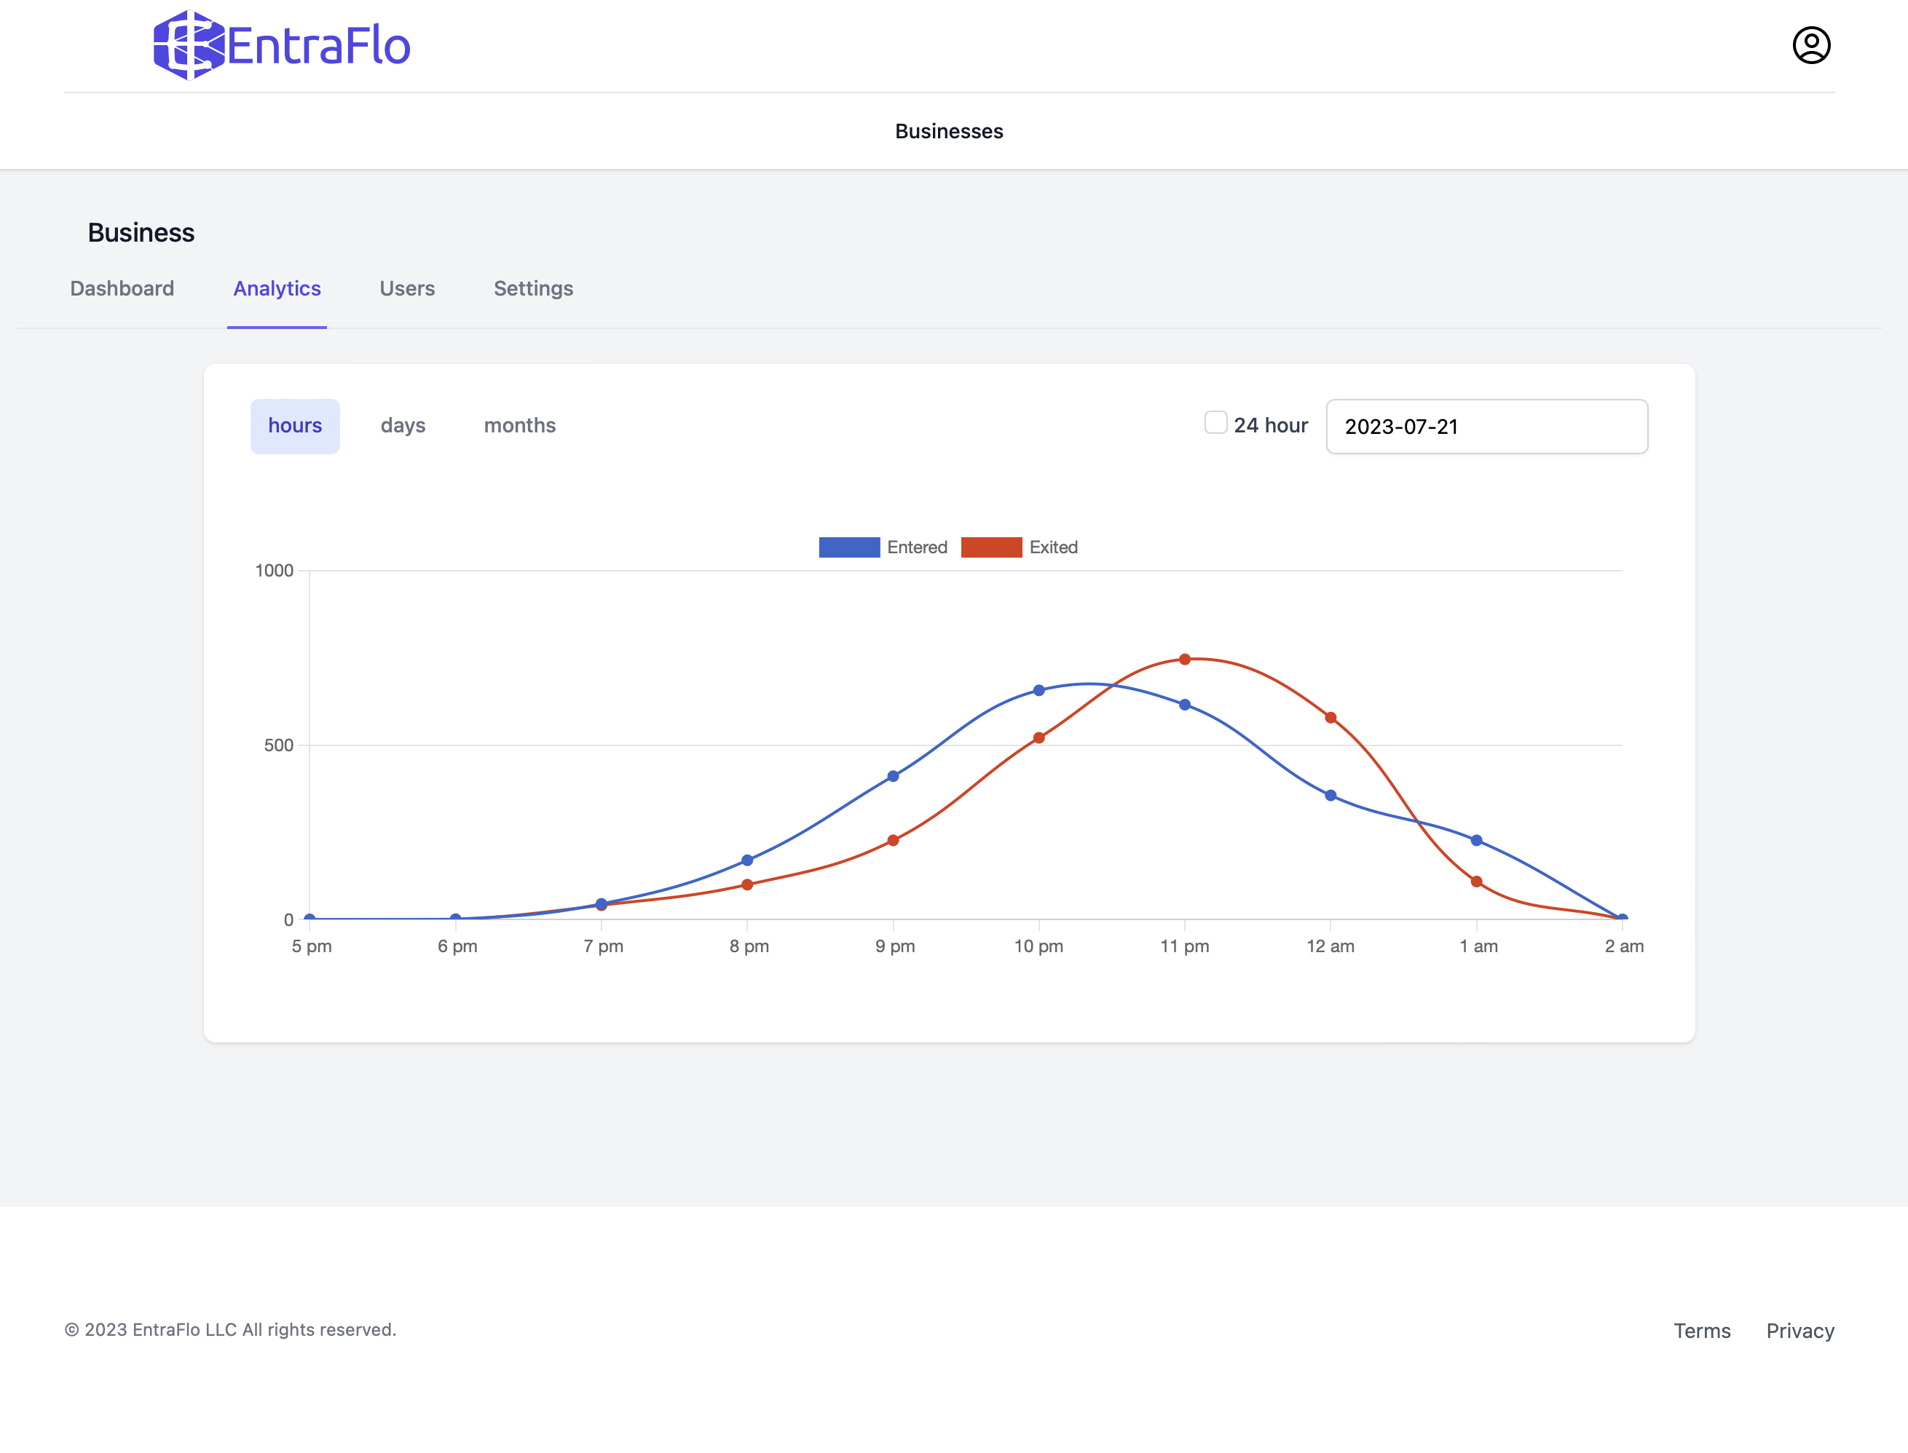Click the date field 2023-07-21
Screen dimensions: 1908x1453
(1486, 427)
